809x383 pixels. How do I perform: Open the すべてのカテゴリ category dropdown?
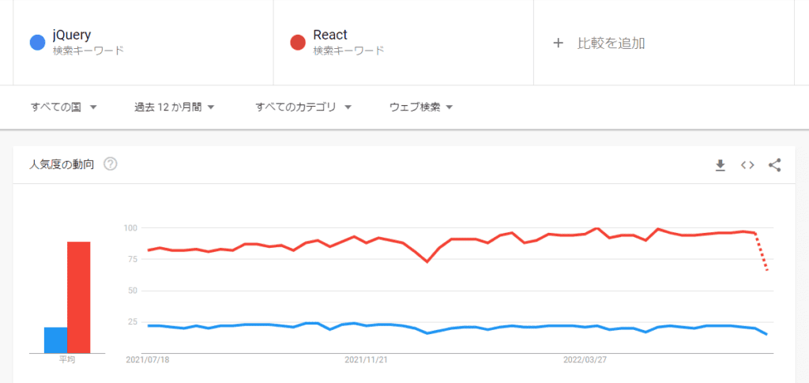pos(303,107)
